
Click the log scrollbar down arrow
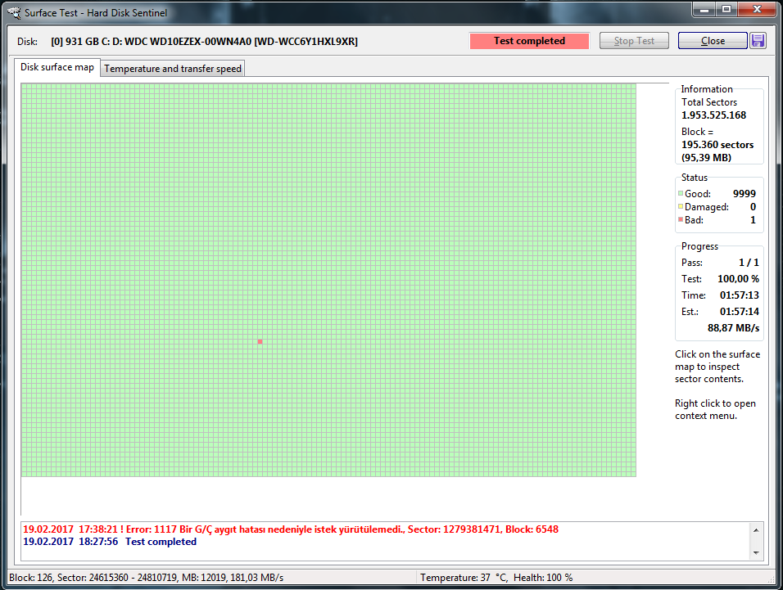click(x=755, y=552)
